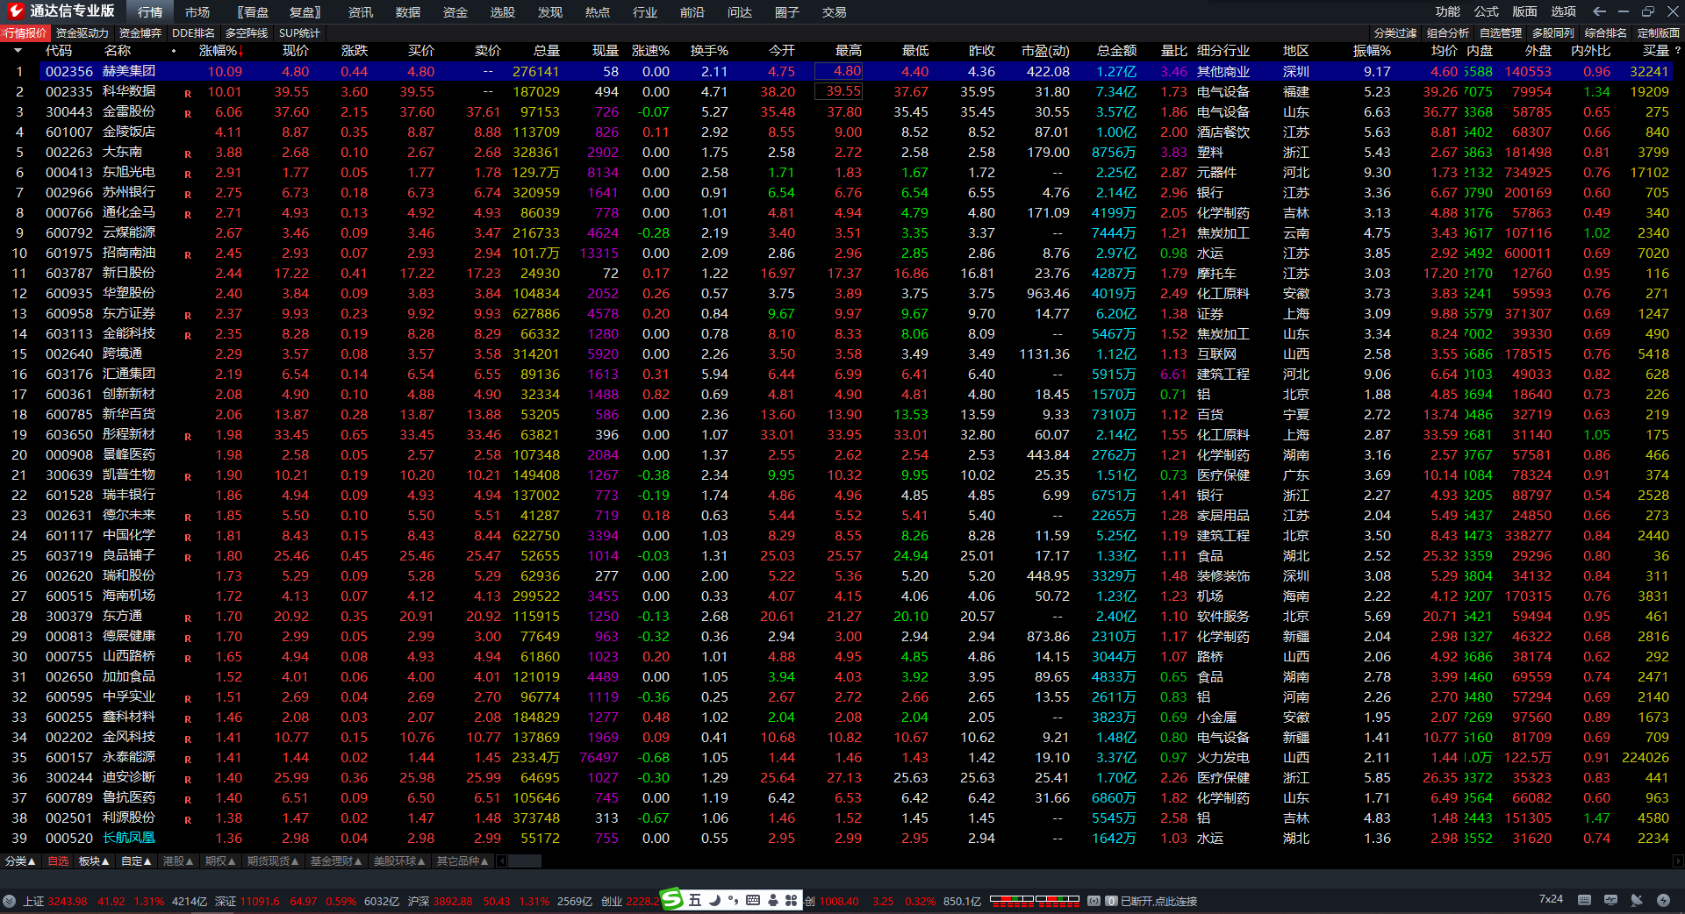Click the 分类过滤 button

(x=1395, y=33)
